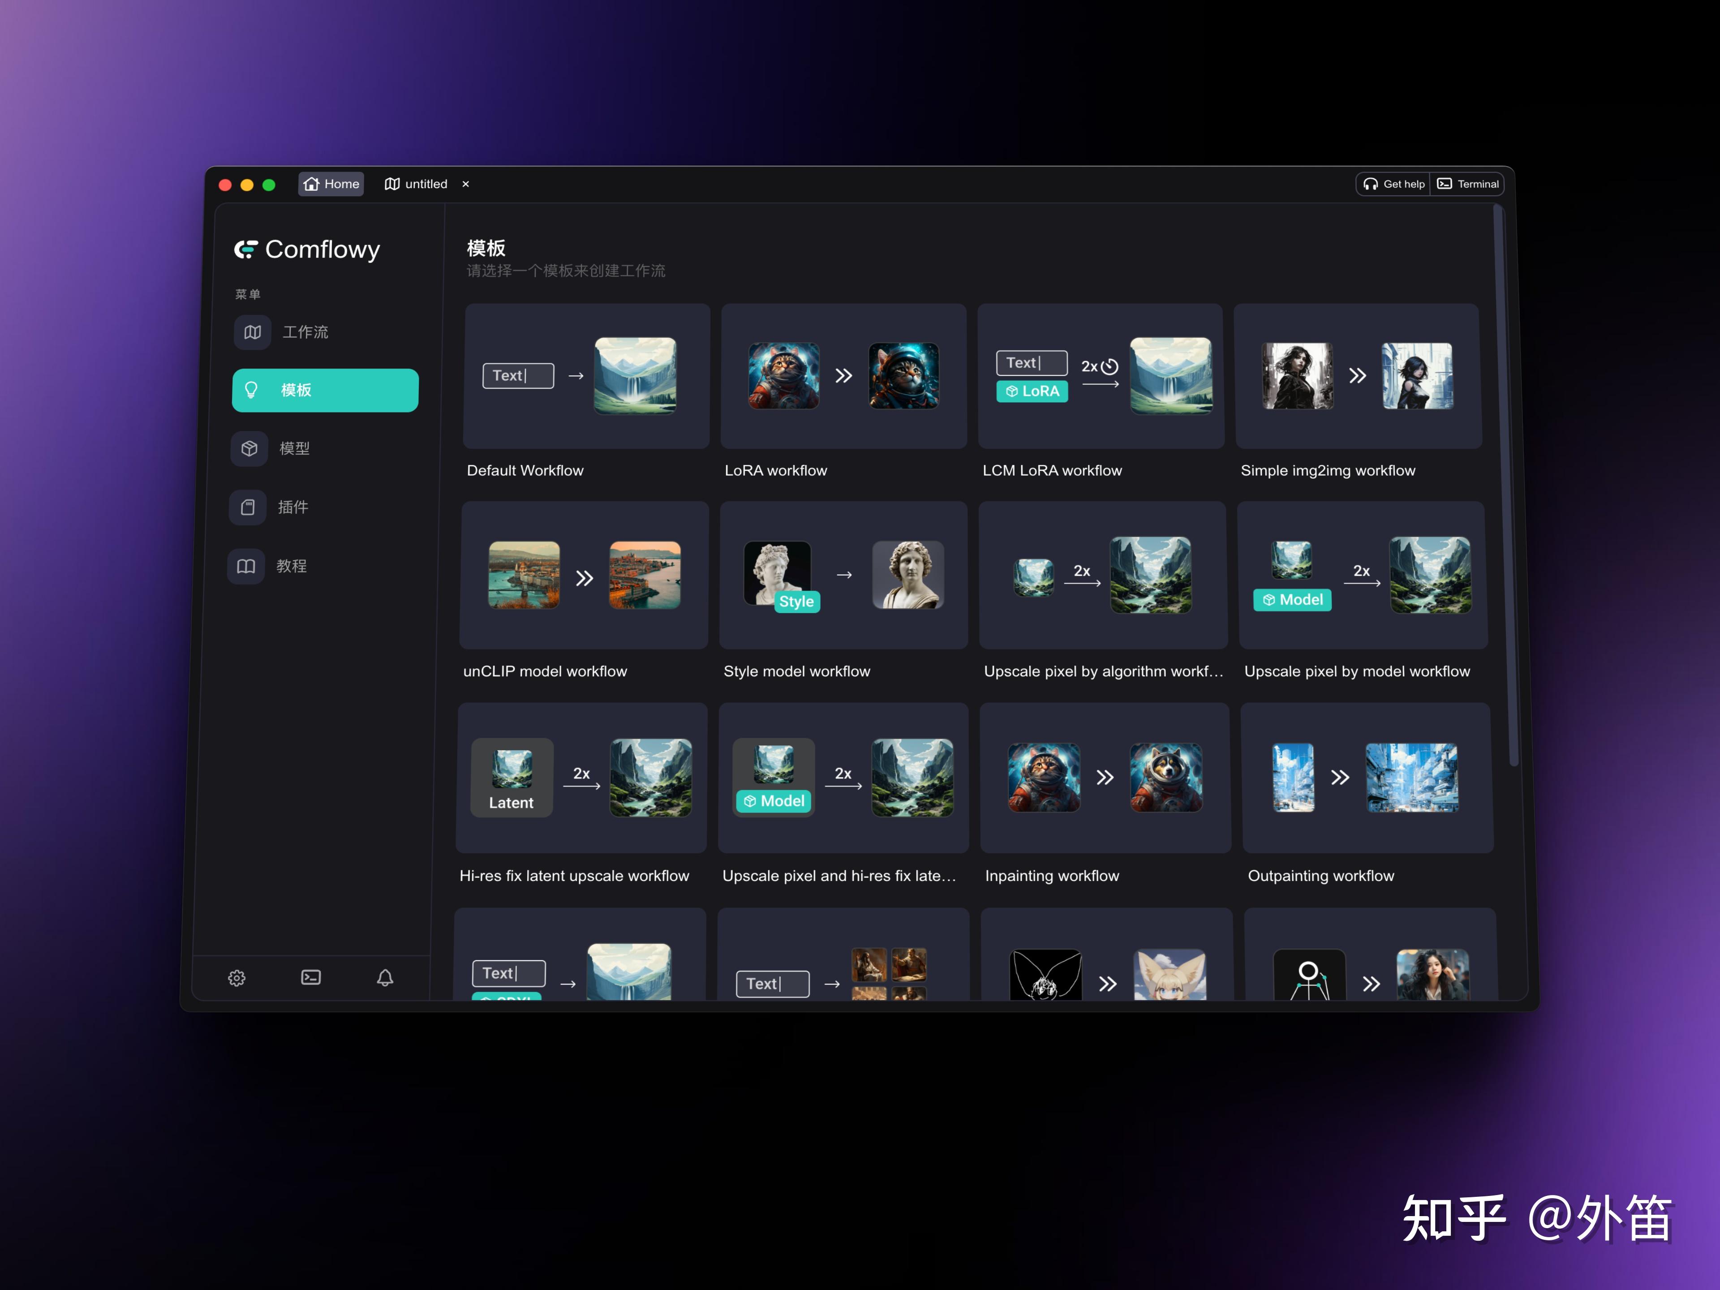Click the Get help button
1720x1290 pixels.
click(x=1393, y=184)
